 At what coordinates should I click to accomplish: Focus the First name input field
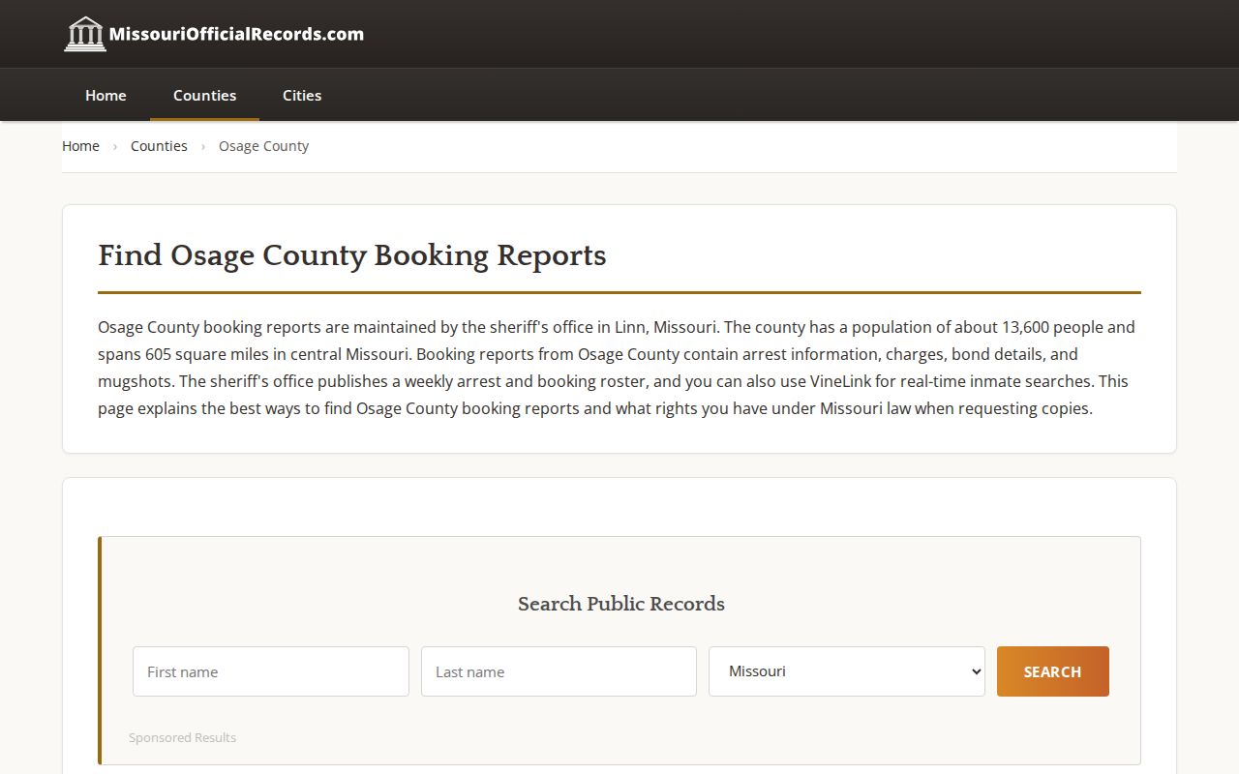click(271, 671)
